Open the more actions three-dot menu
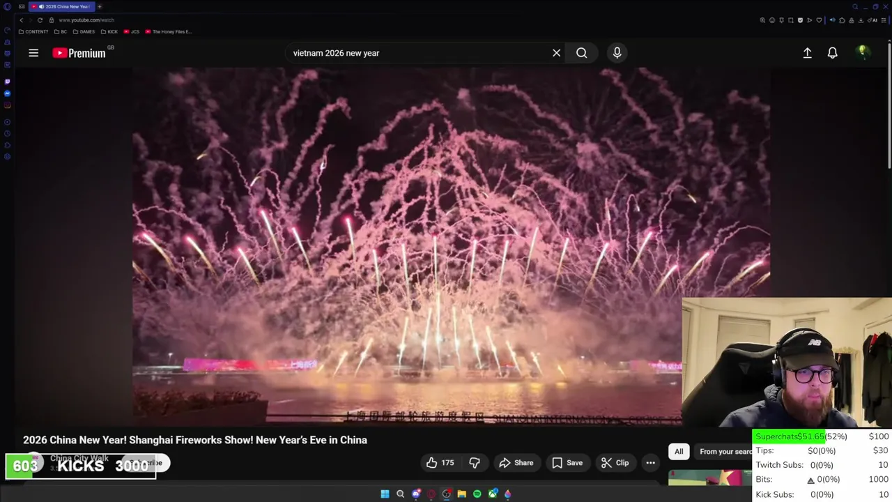This screenshot has width=892, height=502. pyautogui.click(x=650, y=463)
